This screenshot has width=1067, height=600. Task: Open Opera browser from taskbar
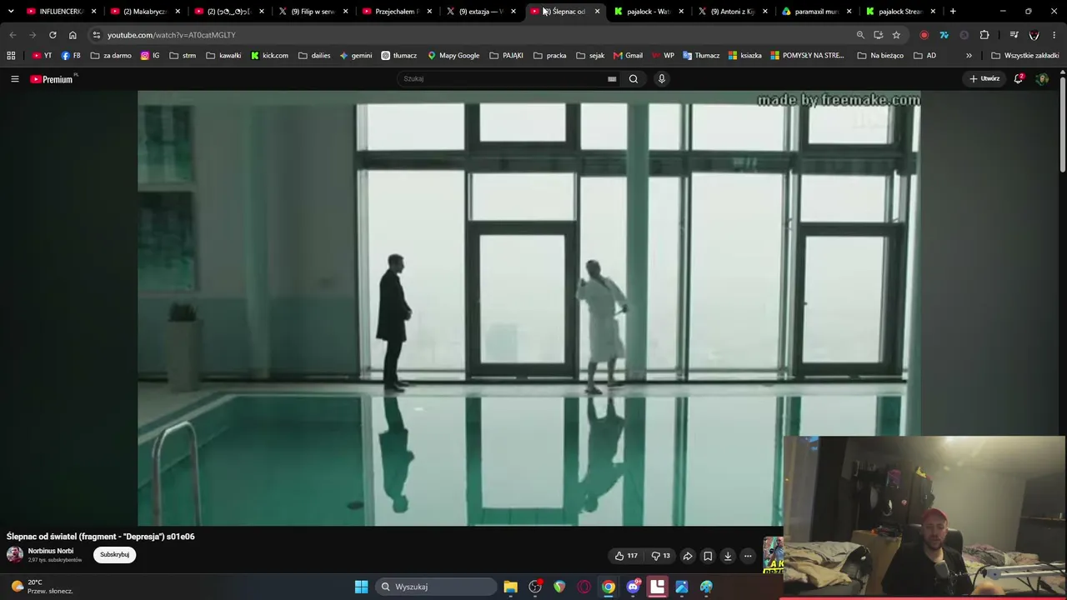(x=584, y=587)
